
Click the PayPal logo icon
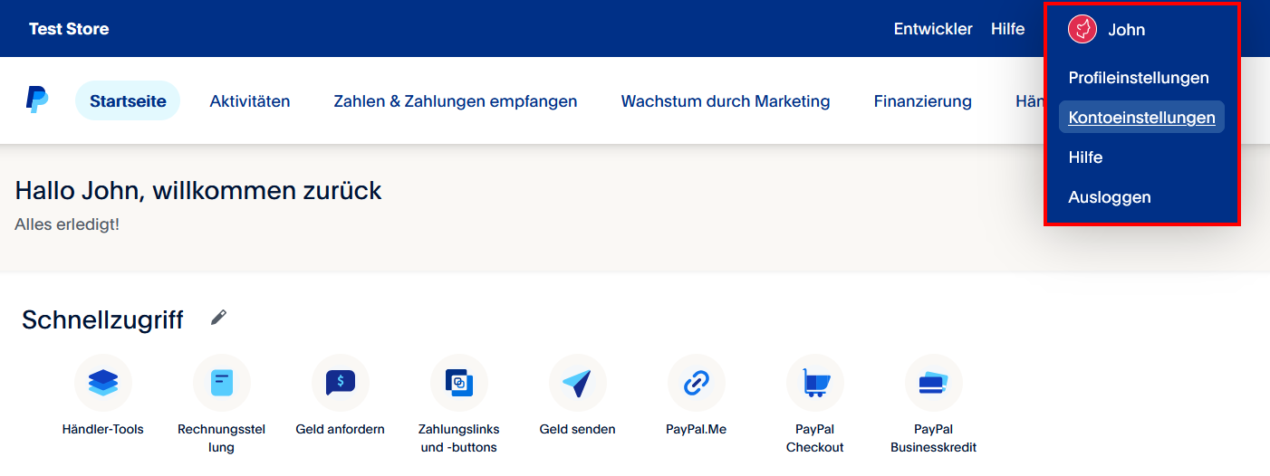click(x=37, y=100)
